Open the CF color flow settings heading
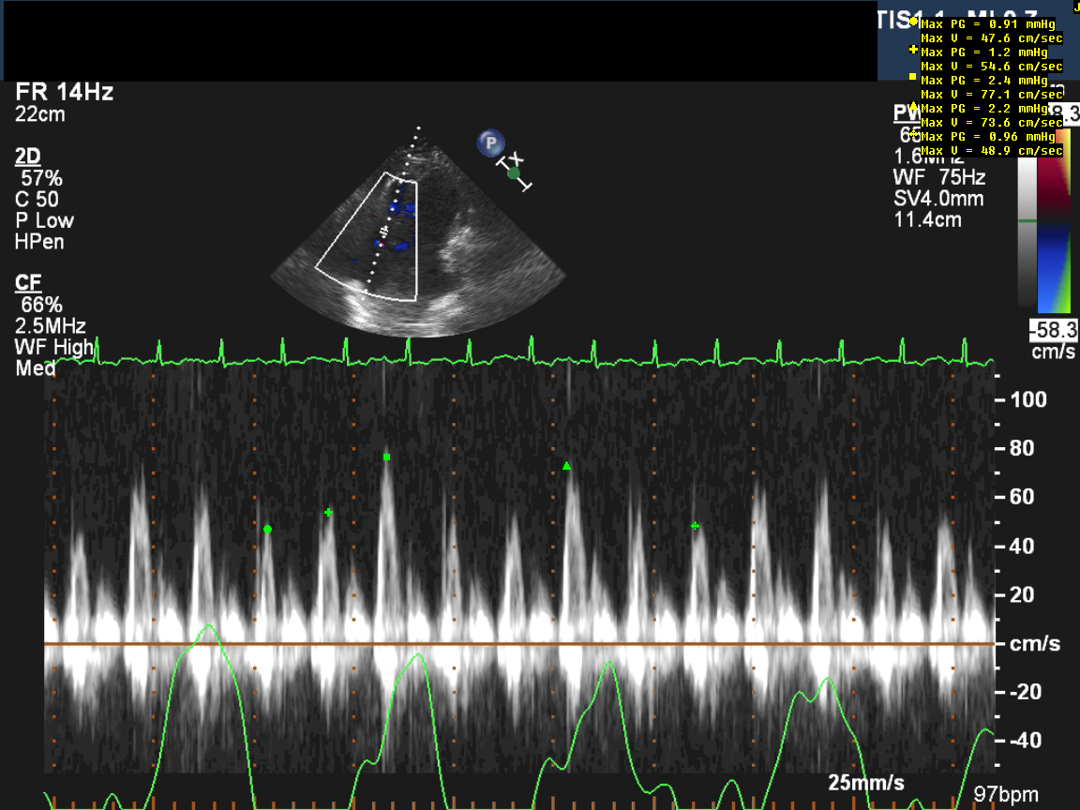The width and height of the screenshot is (1080, 810). pos(27,283)
